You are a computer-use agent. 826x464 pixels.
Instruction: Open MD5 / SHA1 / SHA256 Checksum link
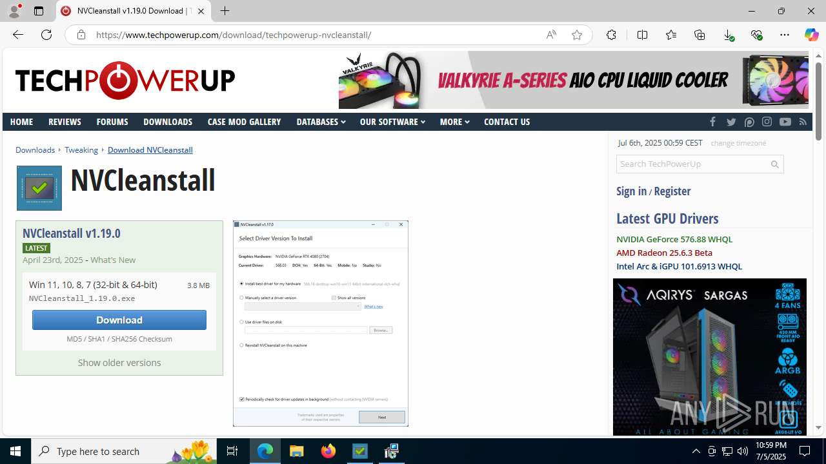click(119, 339)
